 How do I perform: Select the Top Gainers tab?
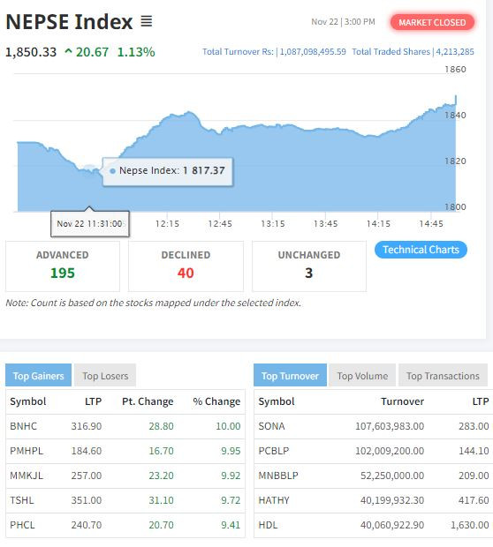click(x=39, y=375)
